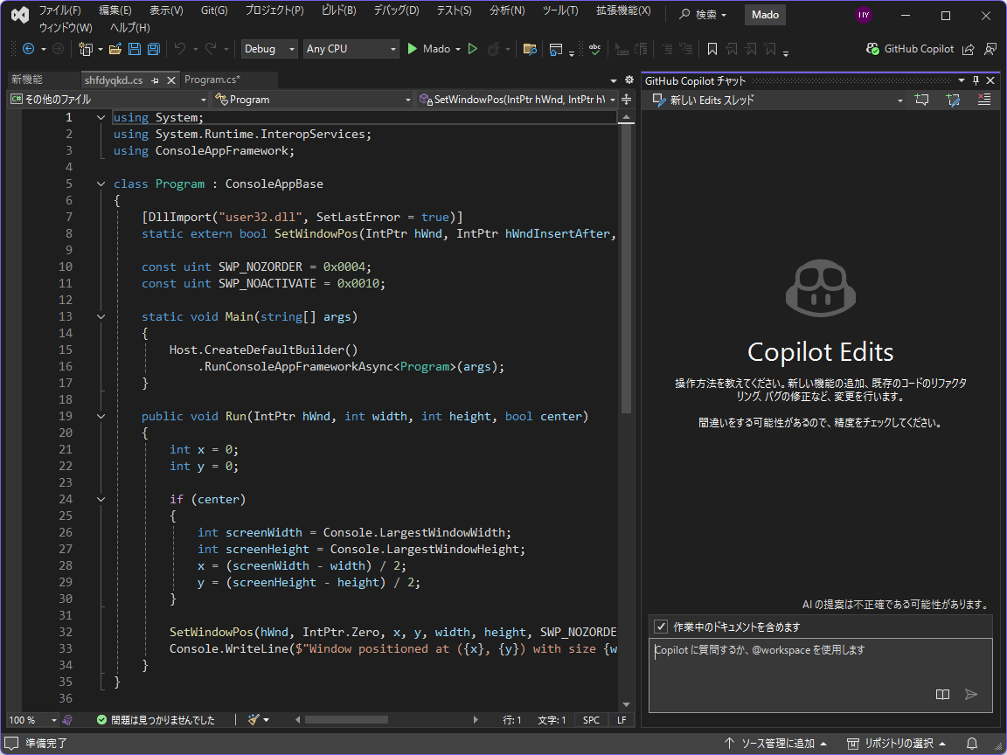The image size is (1007, 755).
Task: Click the Save All icon
Action: (153, 48)
